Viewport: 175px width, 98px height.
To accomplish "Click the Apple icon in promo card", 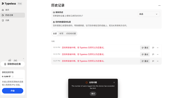I will point(10,60).
